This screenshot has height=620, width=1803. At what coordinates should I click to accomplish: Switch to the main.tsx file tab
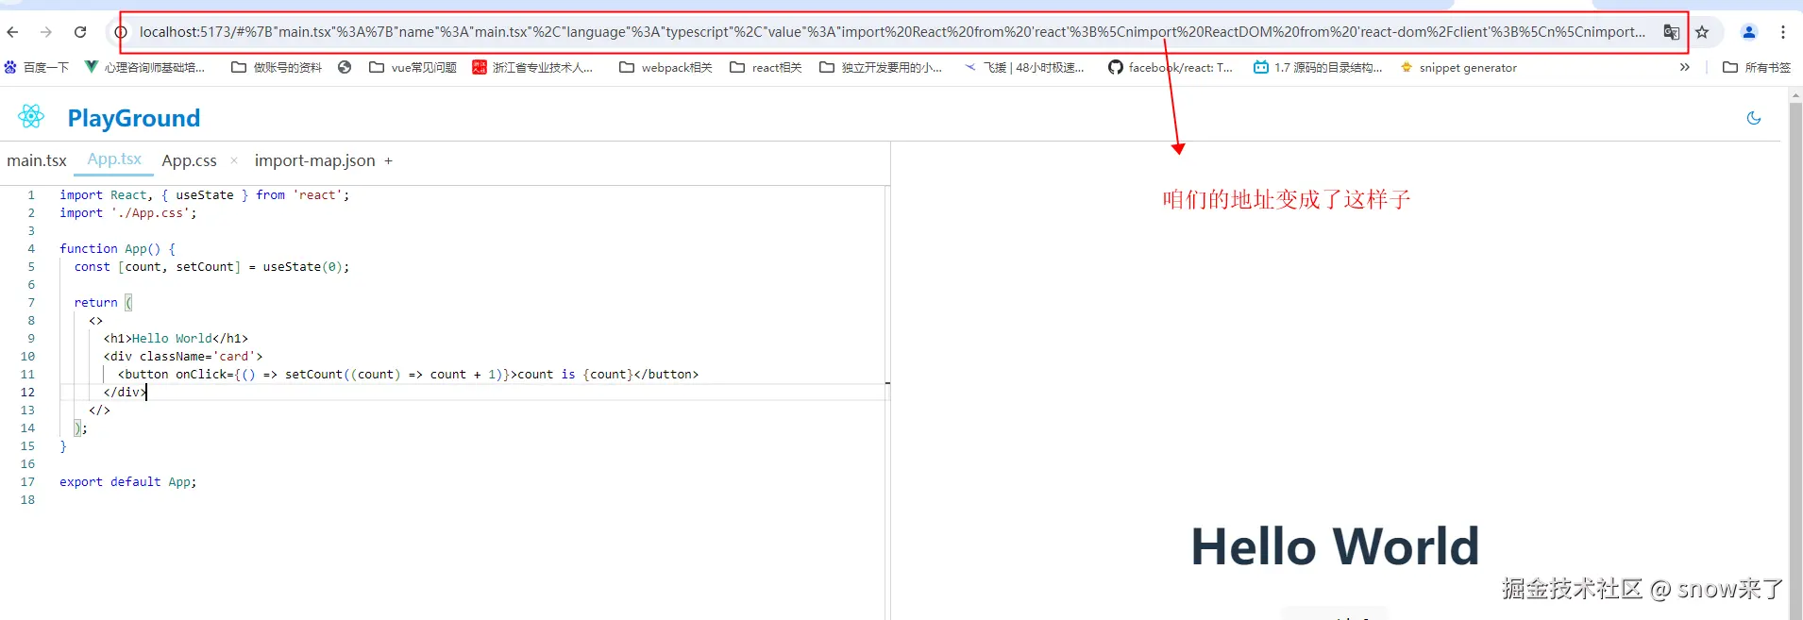[x=37, y=160]
